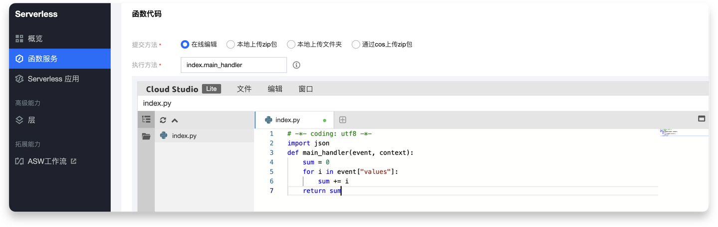The image size is (718, 227).
Task: Click the '# -*- coding: utf8 -*-' comment line
Action: (330, 134)
